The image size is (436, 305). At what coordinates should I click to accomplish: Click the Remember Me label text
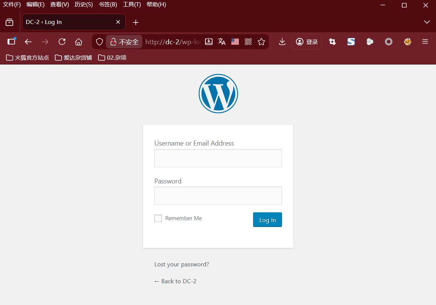(184, 218)
